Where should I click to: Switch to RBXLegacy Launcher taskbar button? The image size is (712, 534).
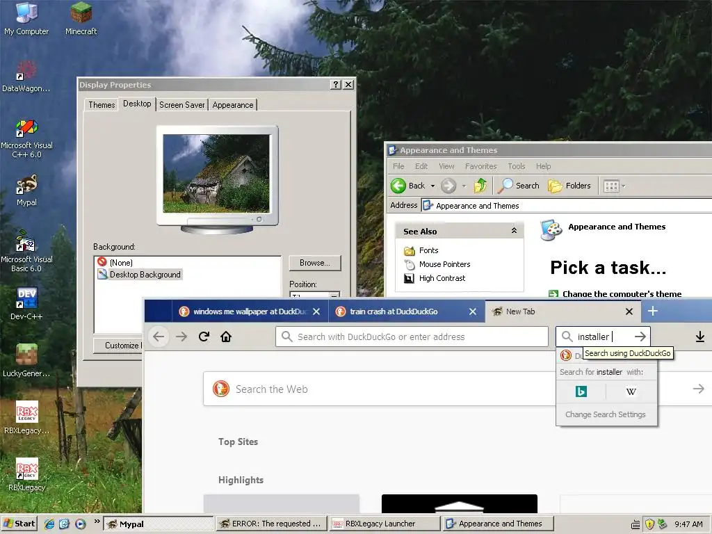pos(385,524)
